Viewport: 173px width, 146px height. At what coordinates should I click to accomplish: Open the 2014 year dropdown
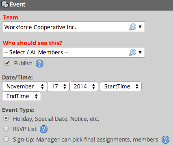[84, 86]
